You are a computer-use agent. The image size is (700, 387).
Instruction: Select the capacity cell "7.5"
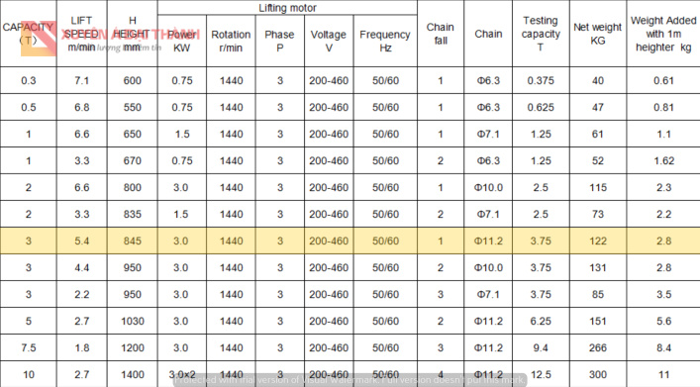click(28, 347)
